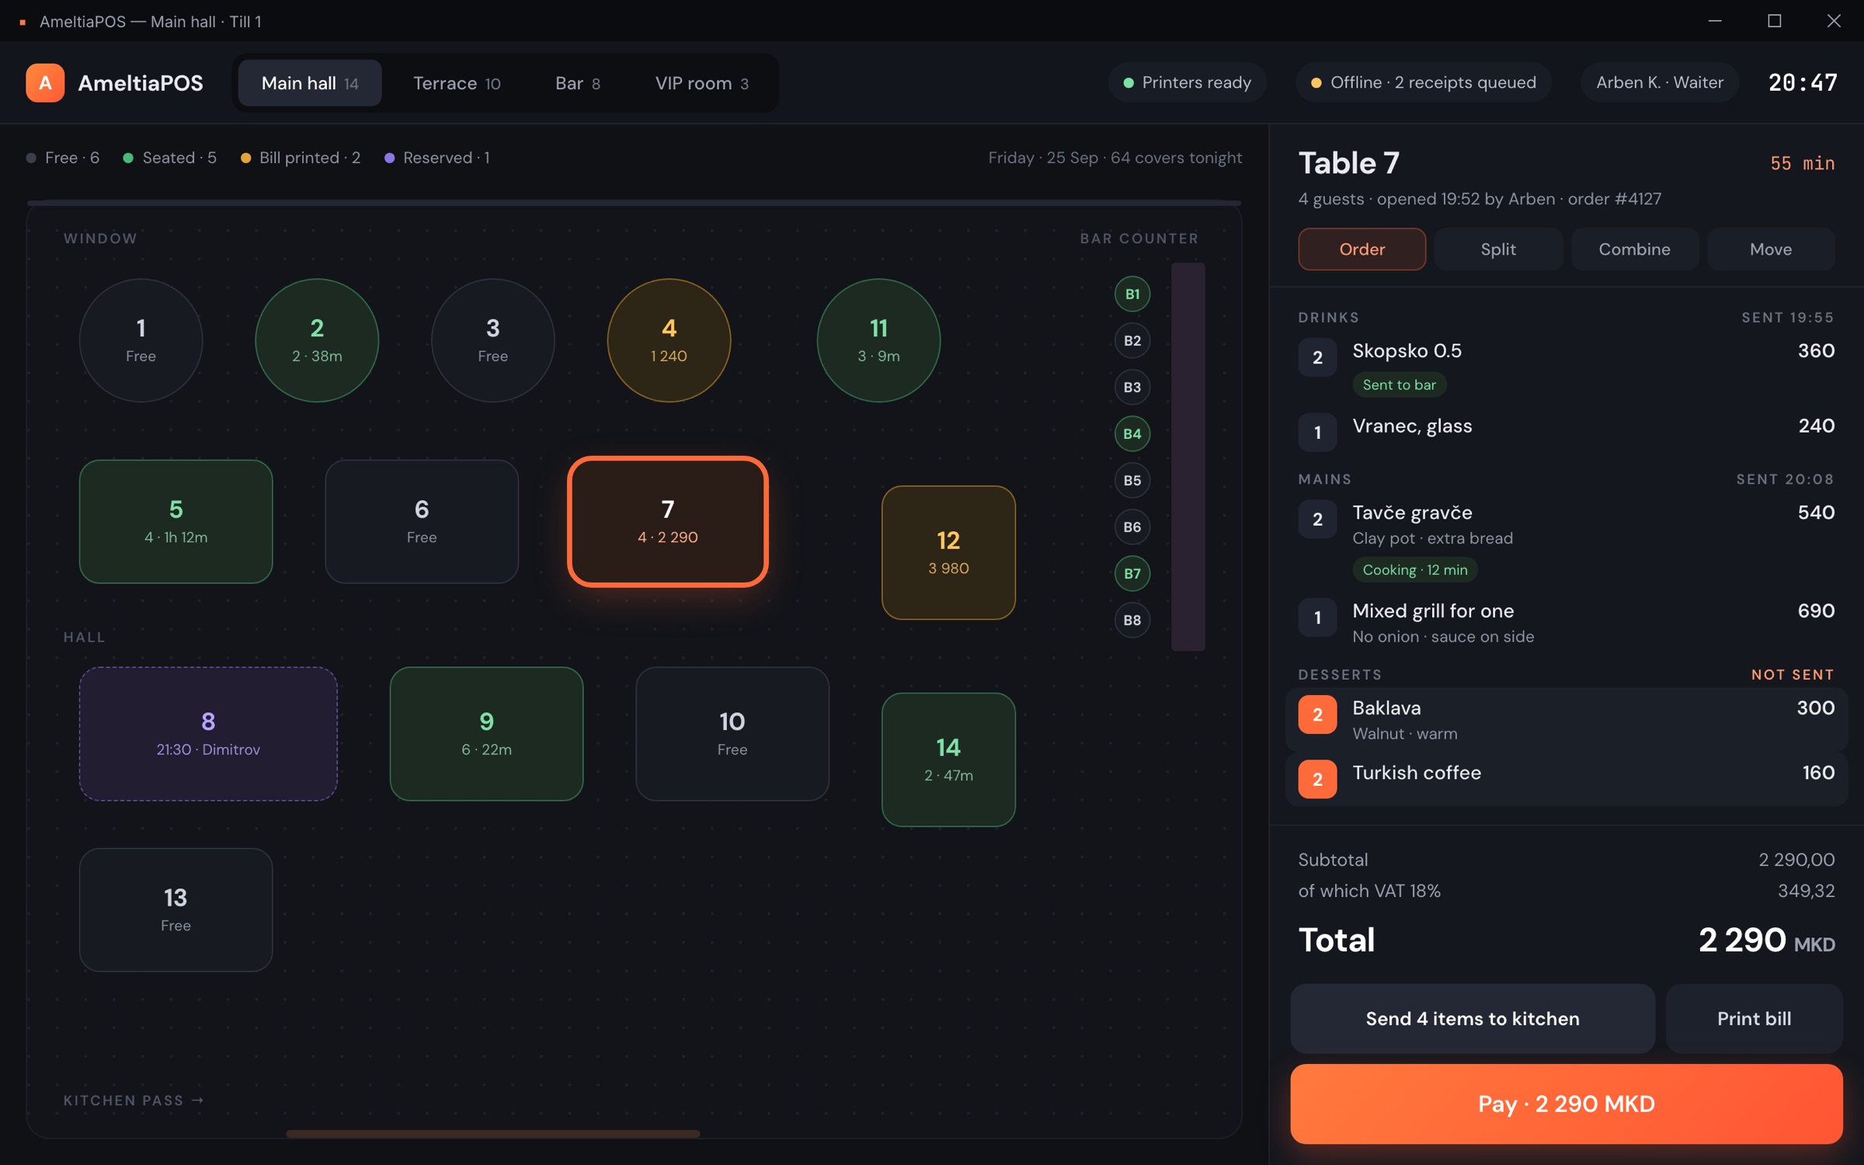Switch to Main hall tab
1864x1165 pixels.
[x=310, y=83]
